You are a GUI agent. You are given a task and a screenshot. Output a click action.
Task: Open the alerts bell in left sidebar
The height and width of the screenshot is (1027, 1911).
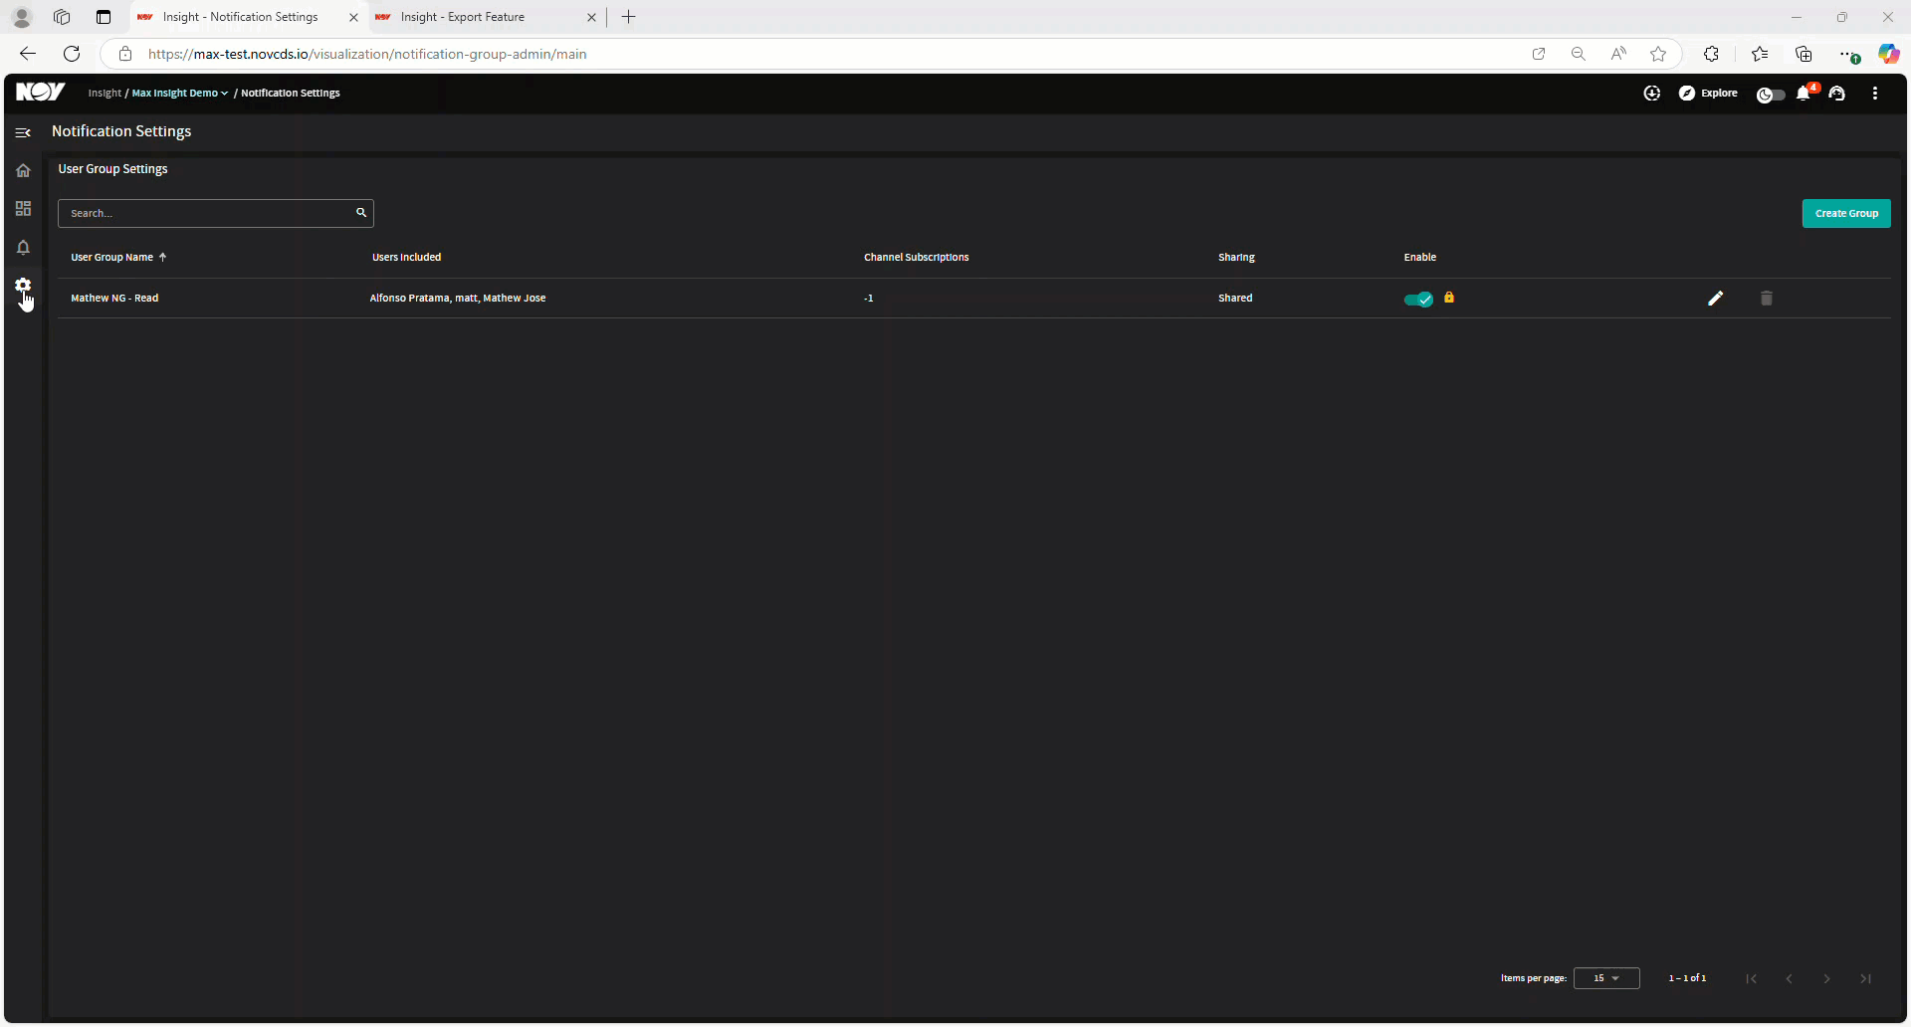pyautogui.click(x=23, y=247)
